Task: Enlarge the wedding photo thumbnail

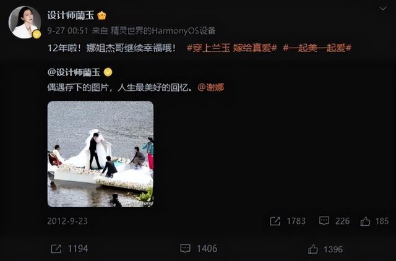Action: 100,154
